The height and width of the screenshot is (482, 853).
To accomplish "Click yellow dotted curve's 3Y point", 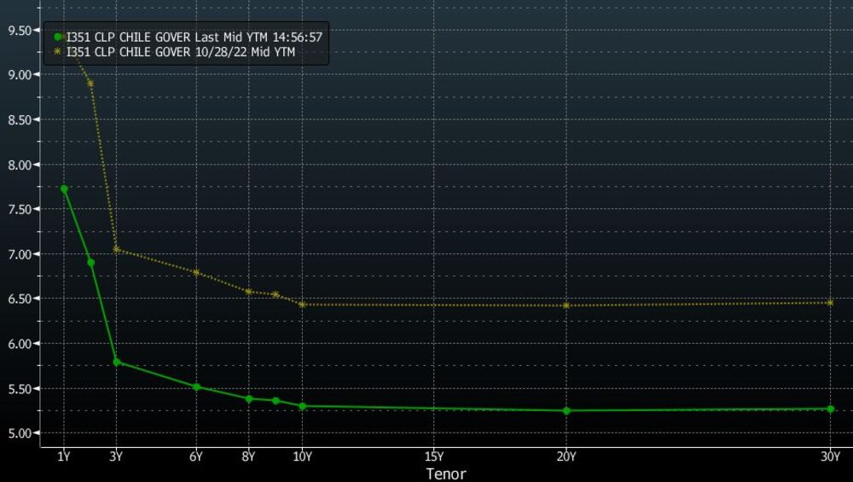I will [117, 249].
